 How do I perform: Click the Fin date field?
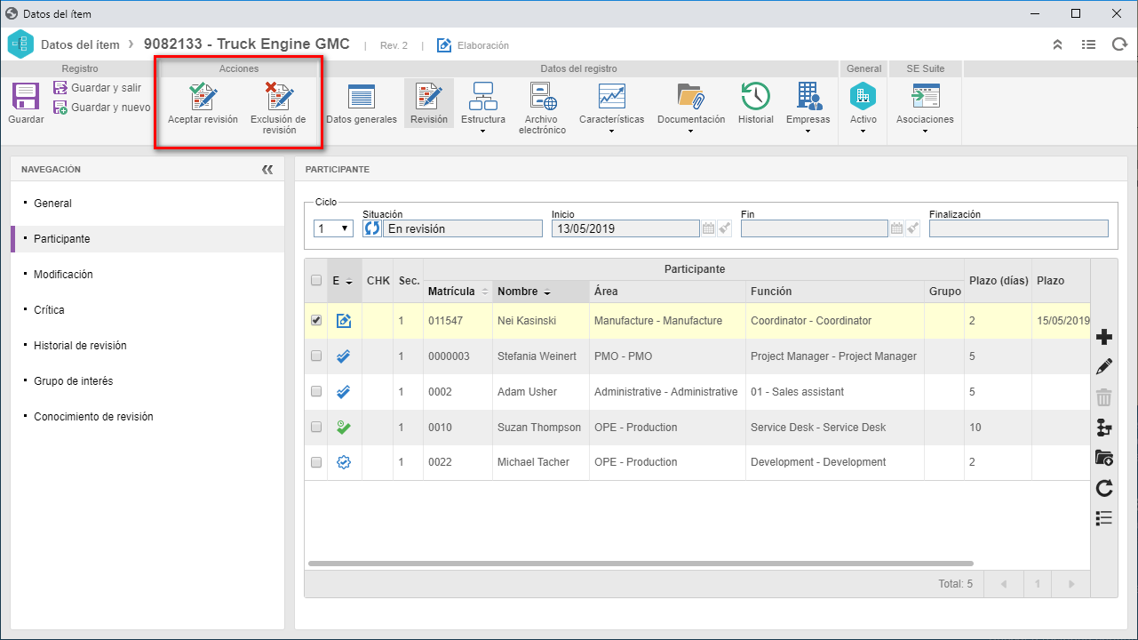pos(815,228)
